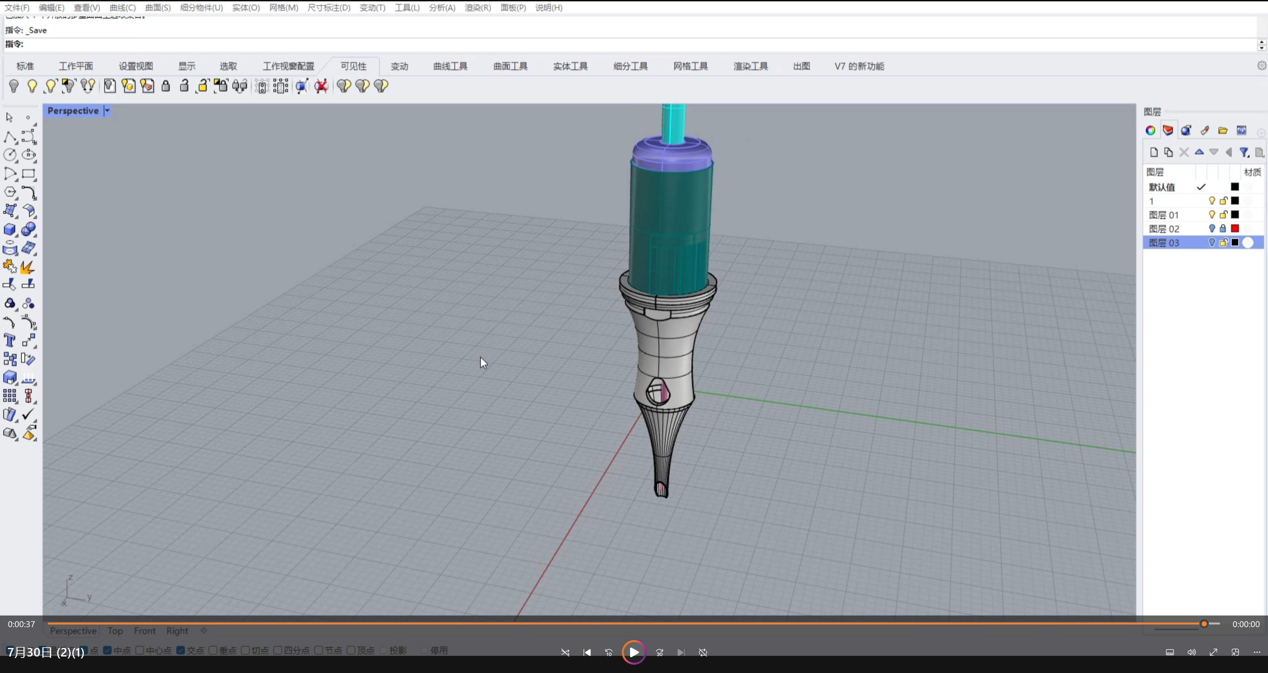Select the Box solid tool

click(x=10, y=230)
